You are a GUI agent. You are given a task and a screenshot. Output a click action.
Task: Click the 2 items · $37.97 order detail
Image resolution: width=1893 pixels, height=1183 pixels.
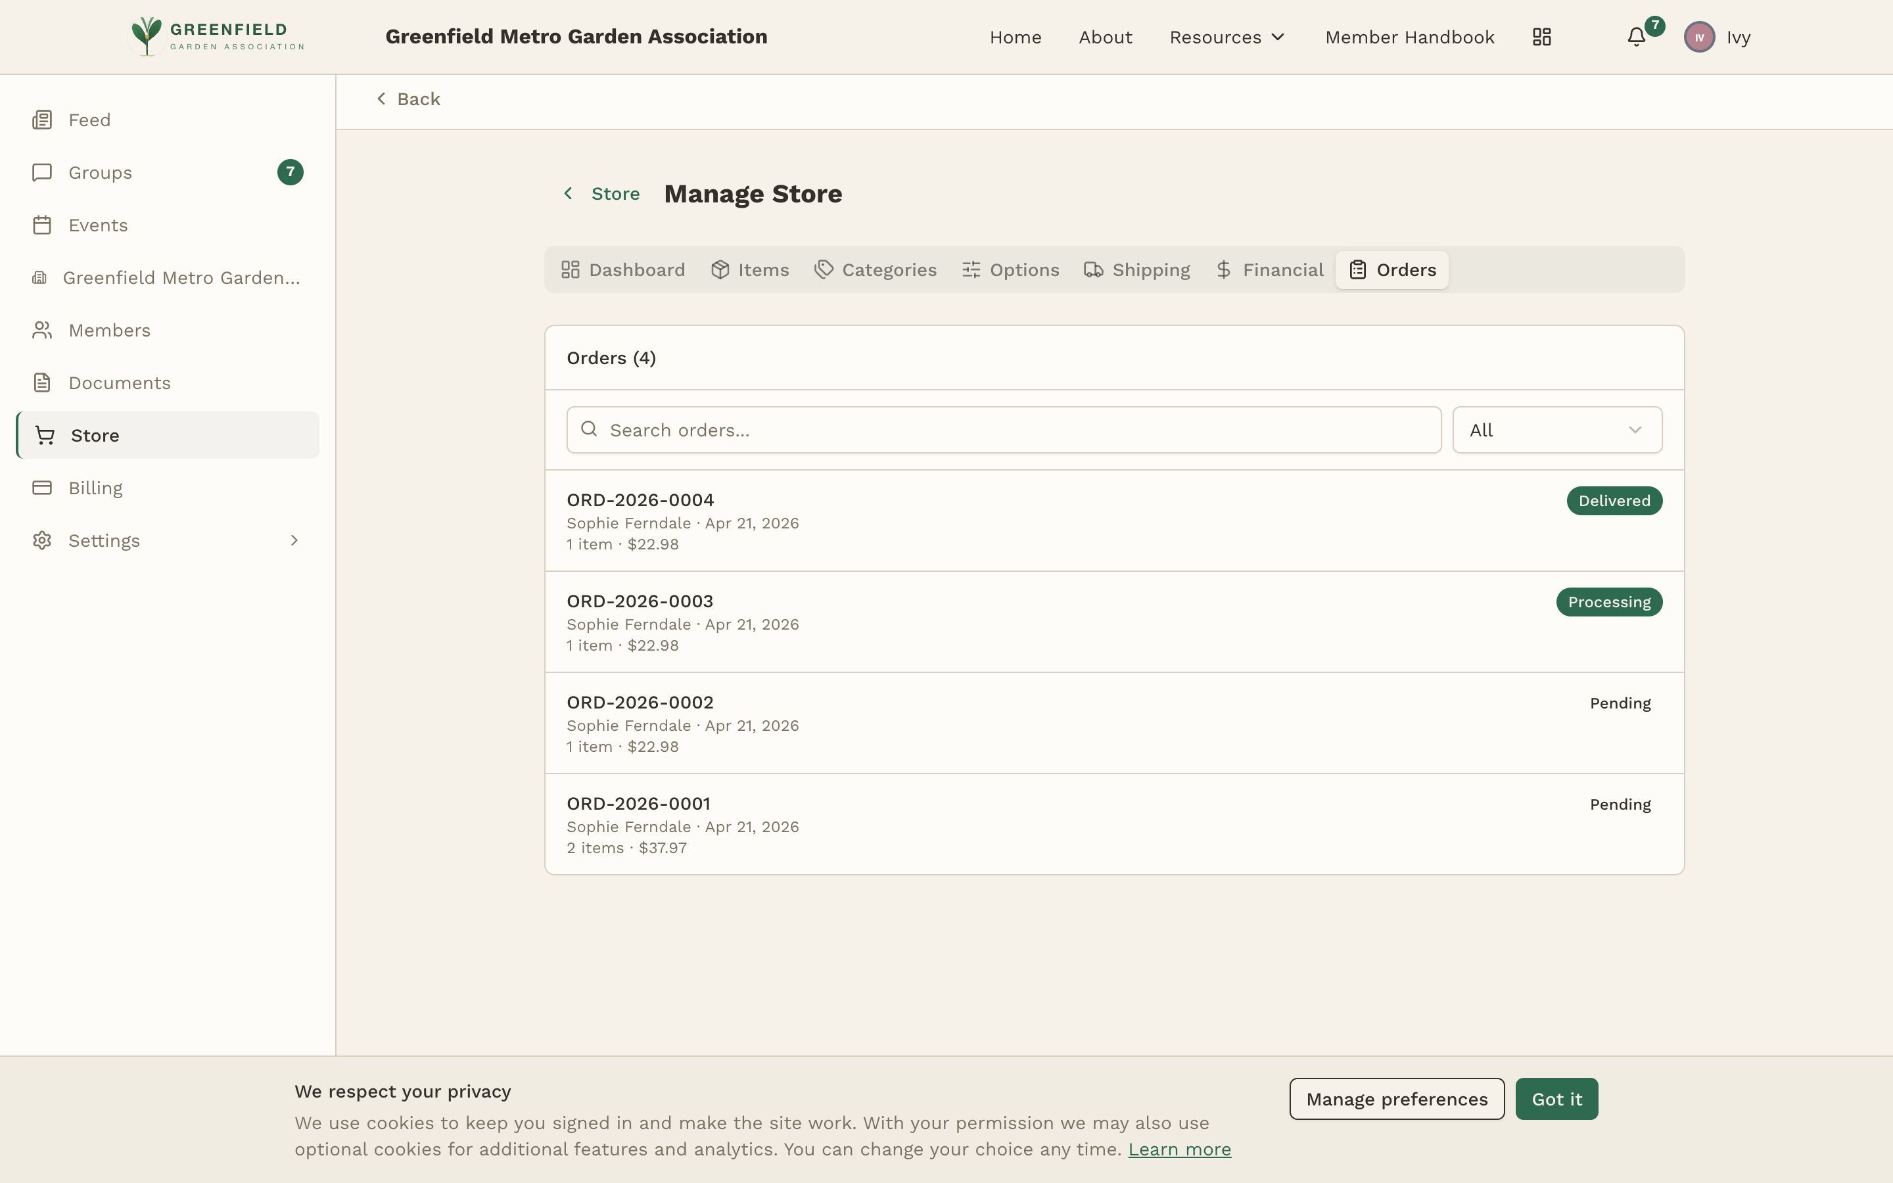pos(626,847)
